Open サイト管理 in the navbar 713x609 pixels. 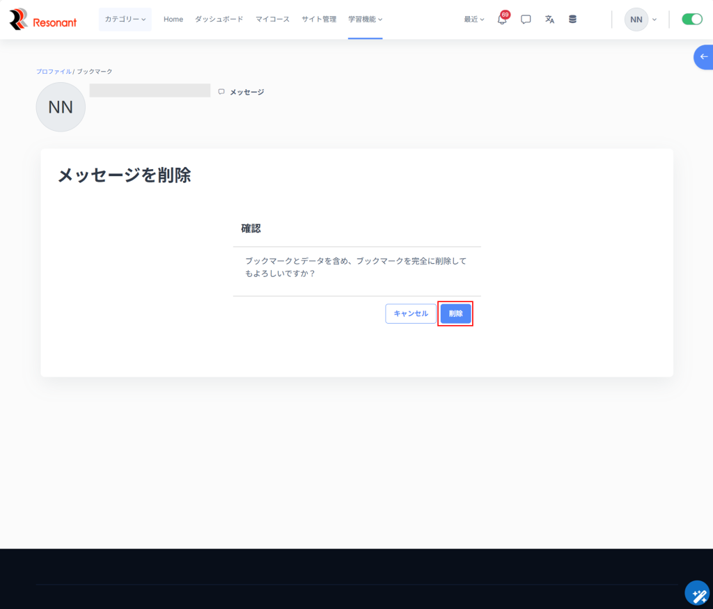click(319, 19)
